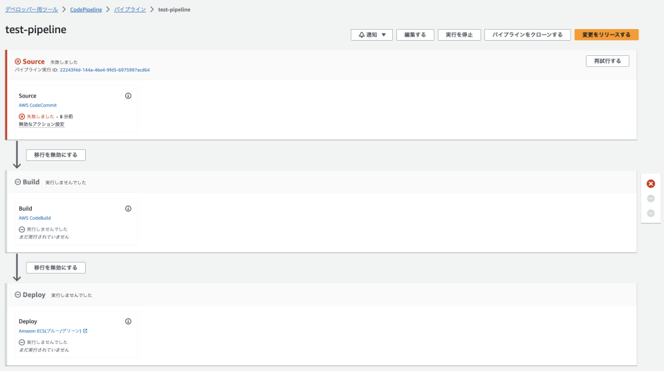
Task: Click the bottom gray stage indicator in right sidebar
Action: 651,213
